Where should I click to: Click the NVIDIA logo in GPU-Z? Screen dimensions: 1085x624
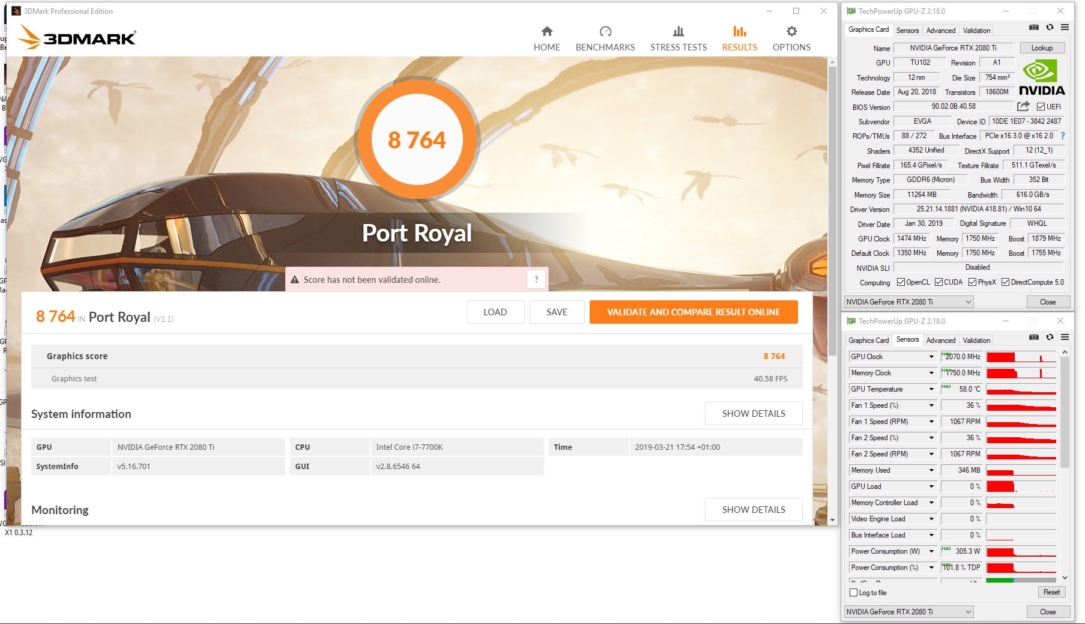pos(1042,78)
